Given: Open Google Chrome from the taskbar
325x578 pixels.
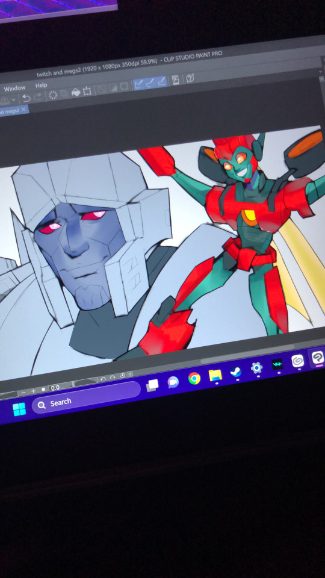Looking at the screenshot, I should click(194, 378).
